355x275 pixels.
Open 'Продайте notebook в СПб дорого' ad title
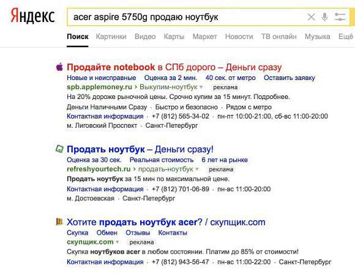[x=174, y=67]
